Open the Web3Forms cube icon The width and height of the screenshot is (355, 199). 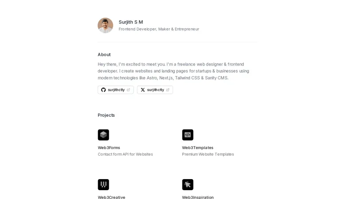click(103, 135)
